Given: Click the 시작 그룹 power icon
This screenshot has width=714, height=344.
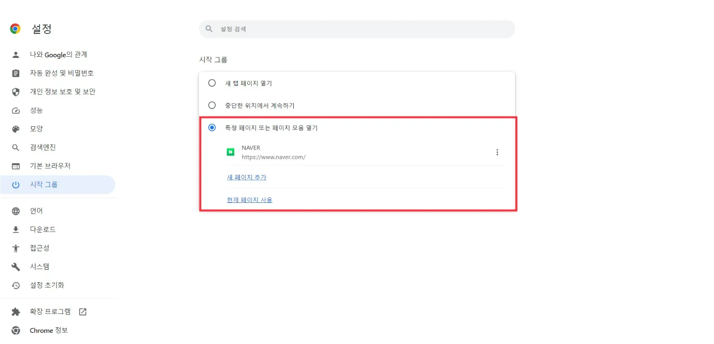Looking at the screenshot, I should pyautogui.click(x=15, y=184).
